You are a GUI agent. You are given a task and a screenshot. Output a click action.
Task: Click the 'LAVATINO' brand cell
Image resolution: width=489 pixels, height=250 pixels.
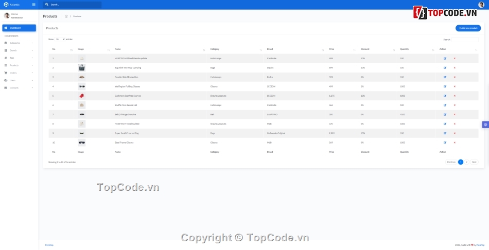(x=272, y=114)
